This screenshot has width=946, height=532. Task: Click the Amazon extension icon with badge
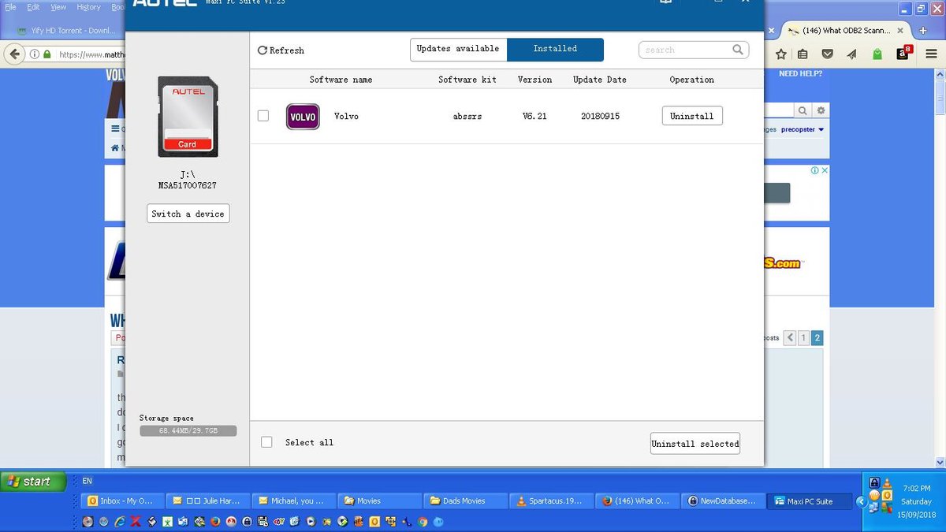pos(903,54)
